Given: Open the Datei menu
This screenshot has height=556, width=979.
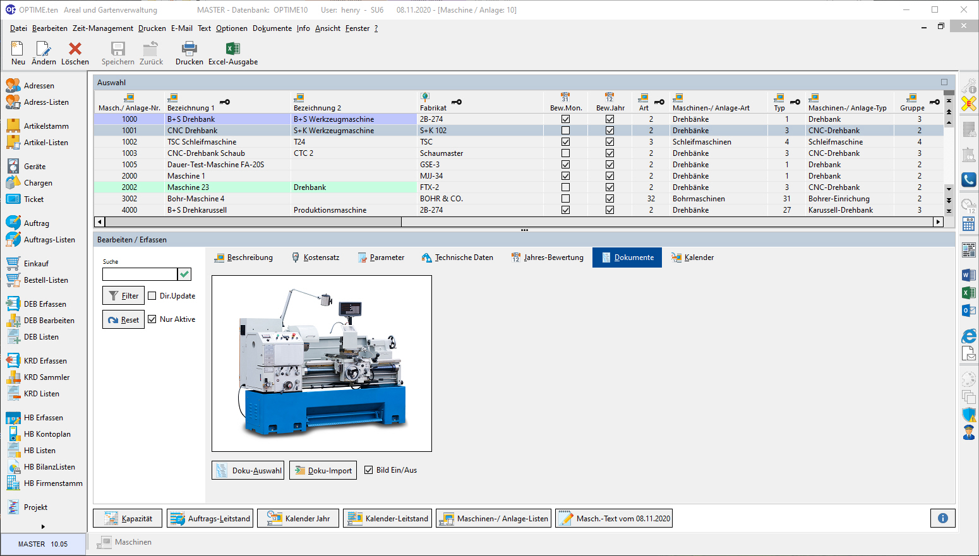Looking at the screenshot, I should 18,28.
